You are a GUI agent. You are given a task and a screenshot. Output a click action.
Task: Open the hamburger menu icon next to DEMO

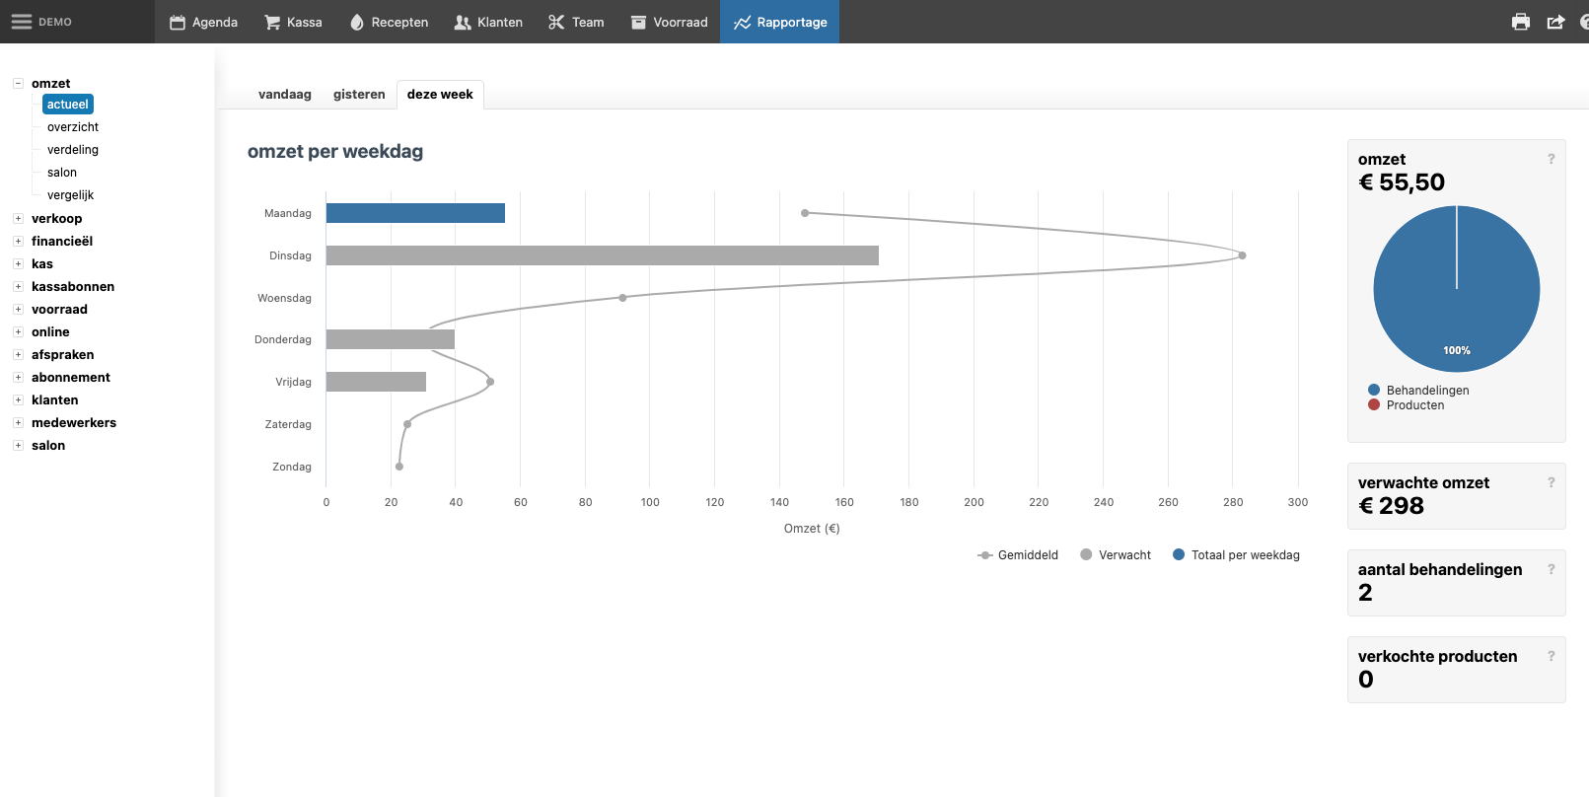(x=21, y=22)
